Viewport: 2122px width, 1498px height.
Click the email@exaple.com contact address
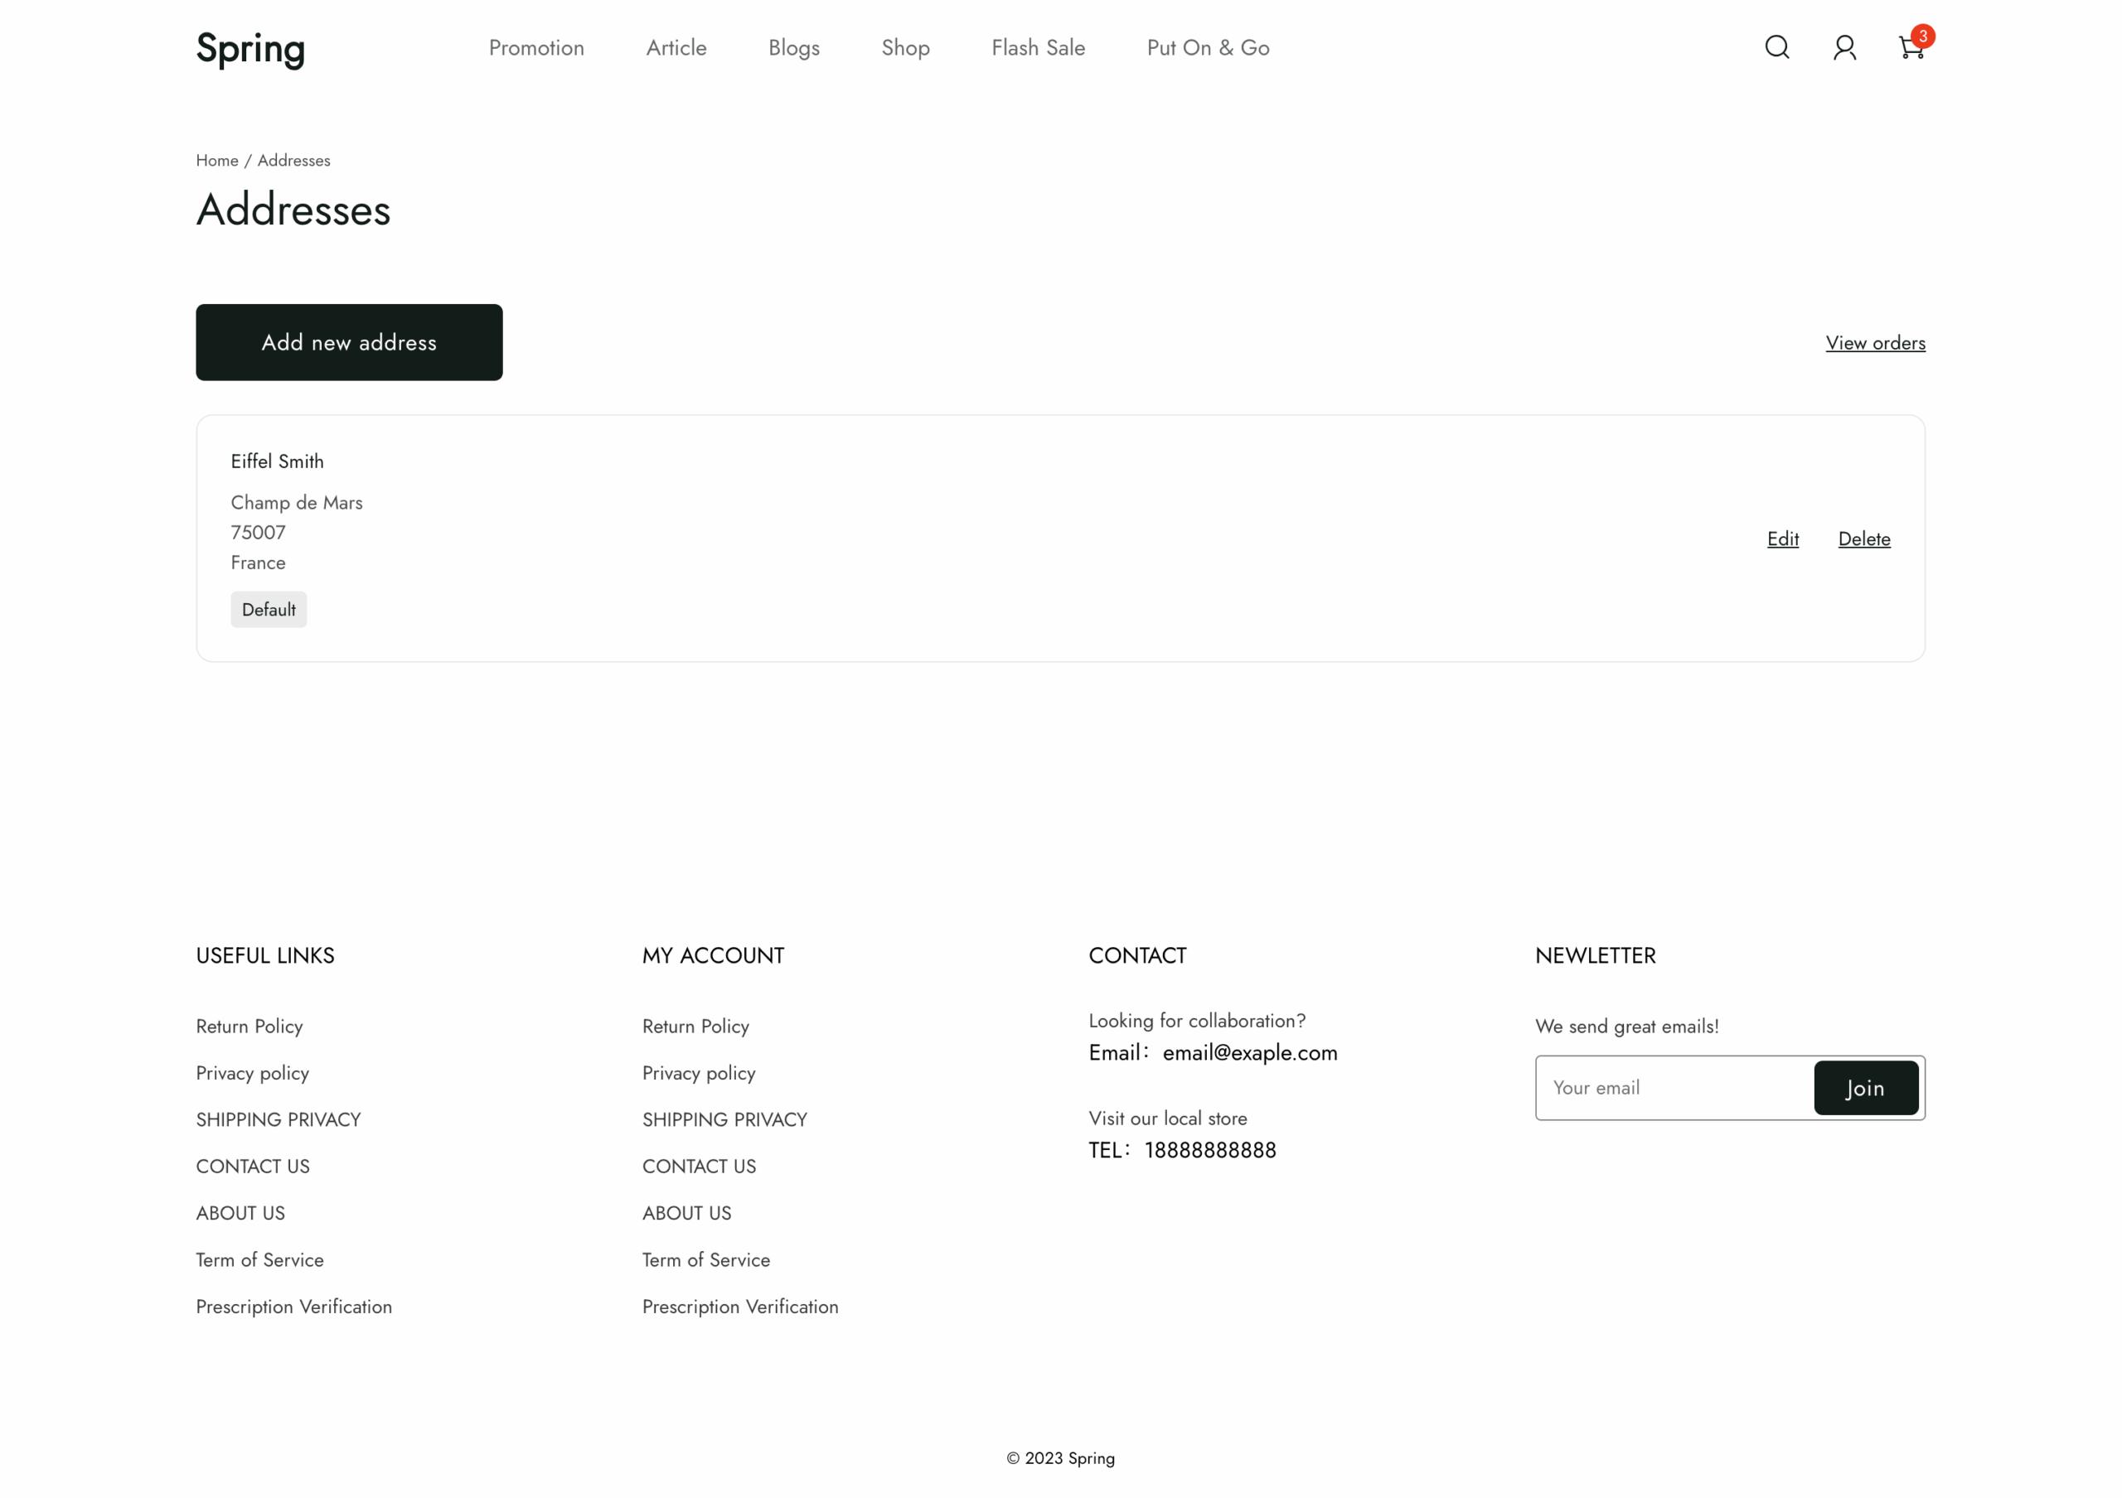[1249, 1054]
